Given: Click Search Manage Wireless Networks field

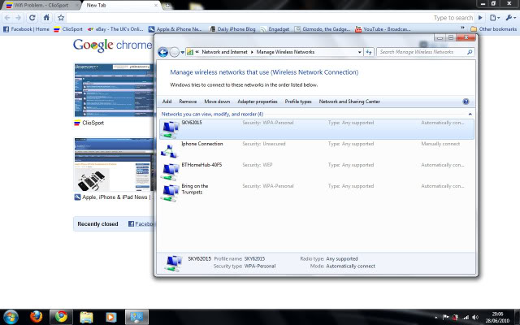Looking at the screenshot, I should tap(426, 52).
